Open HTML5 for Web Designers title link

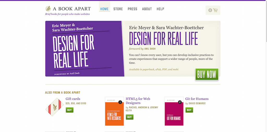click(x=138, y=101)
